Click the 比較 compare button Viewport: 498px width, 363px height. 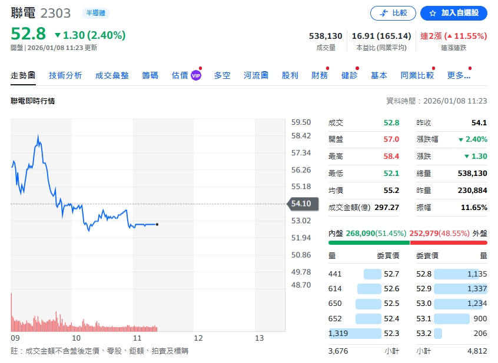coord(393,13)
